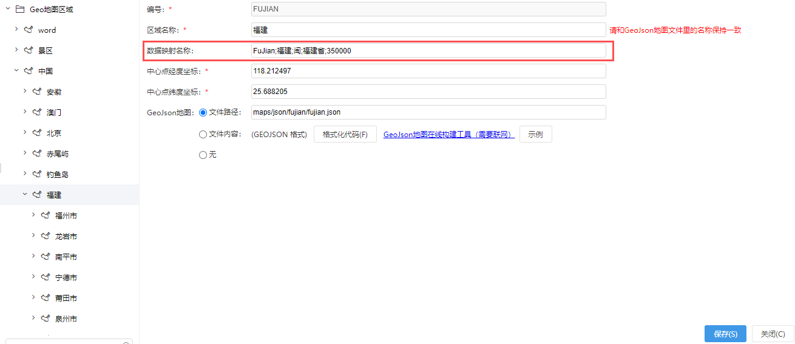The height and width of the screenshot is (344, 795).
Task: Expand the 景区 tree node
Action: (x=16, y=50)
